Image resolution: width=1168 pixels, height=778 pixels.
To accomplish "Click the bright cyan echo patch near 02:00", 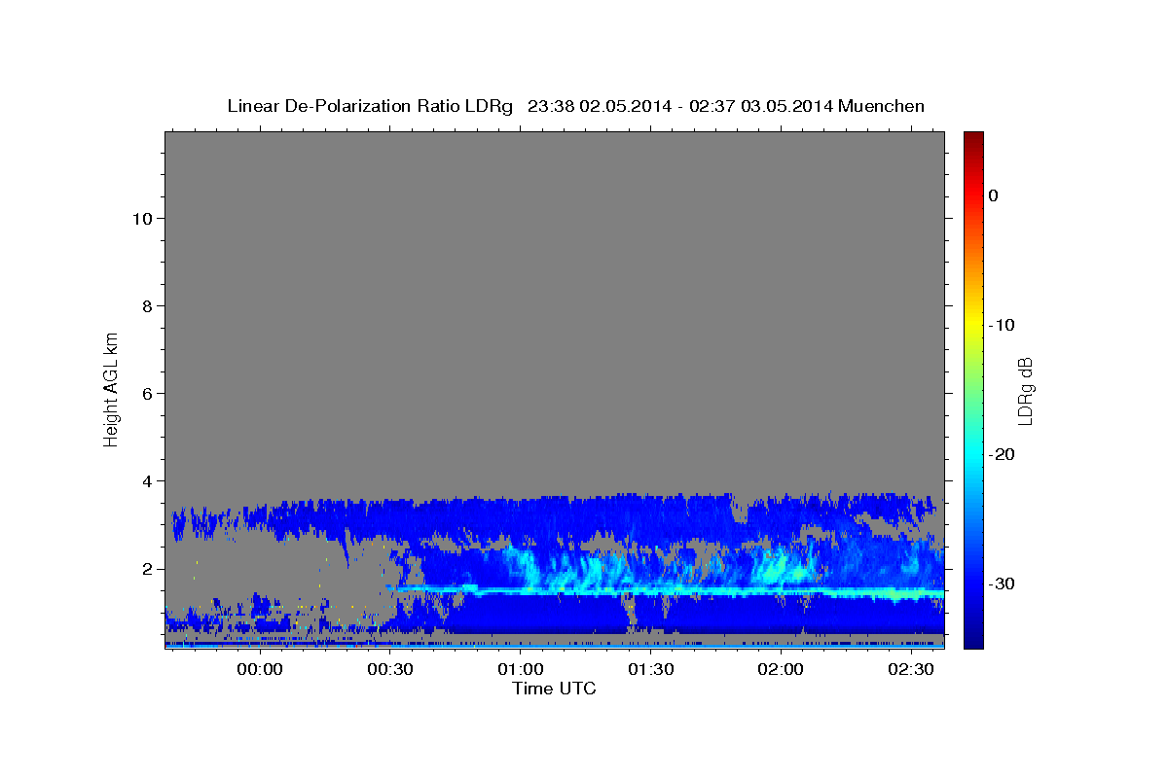I will [x=784, y=569].
